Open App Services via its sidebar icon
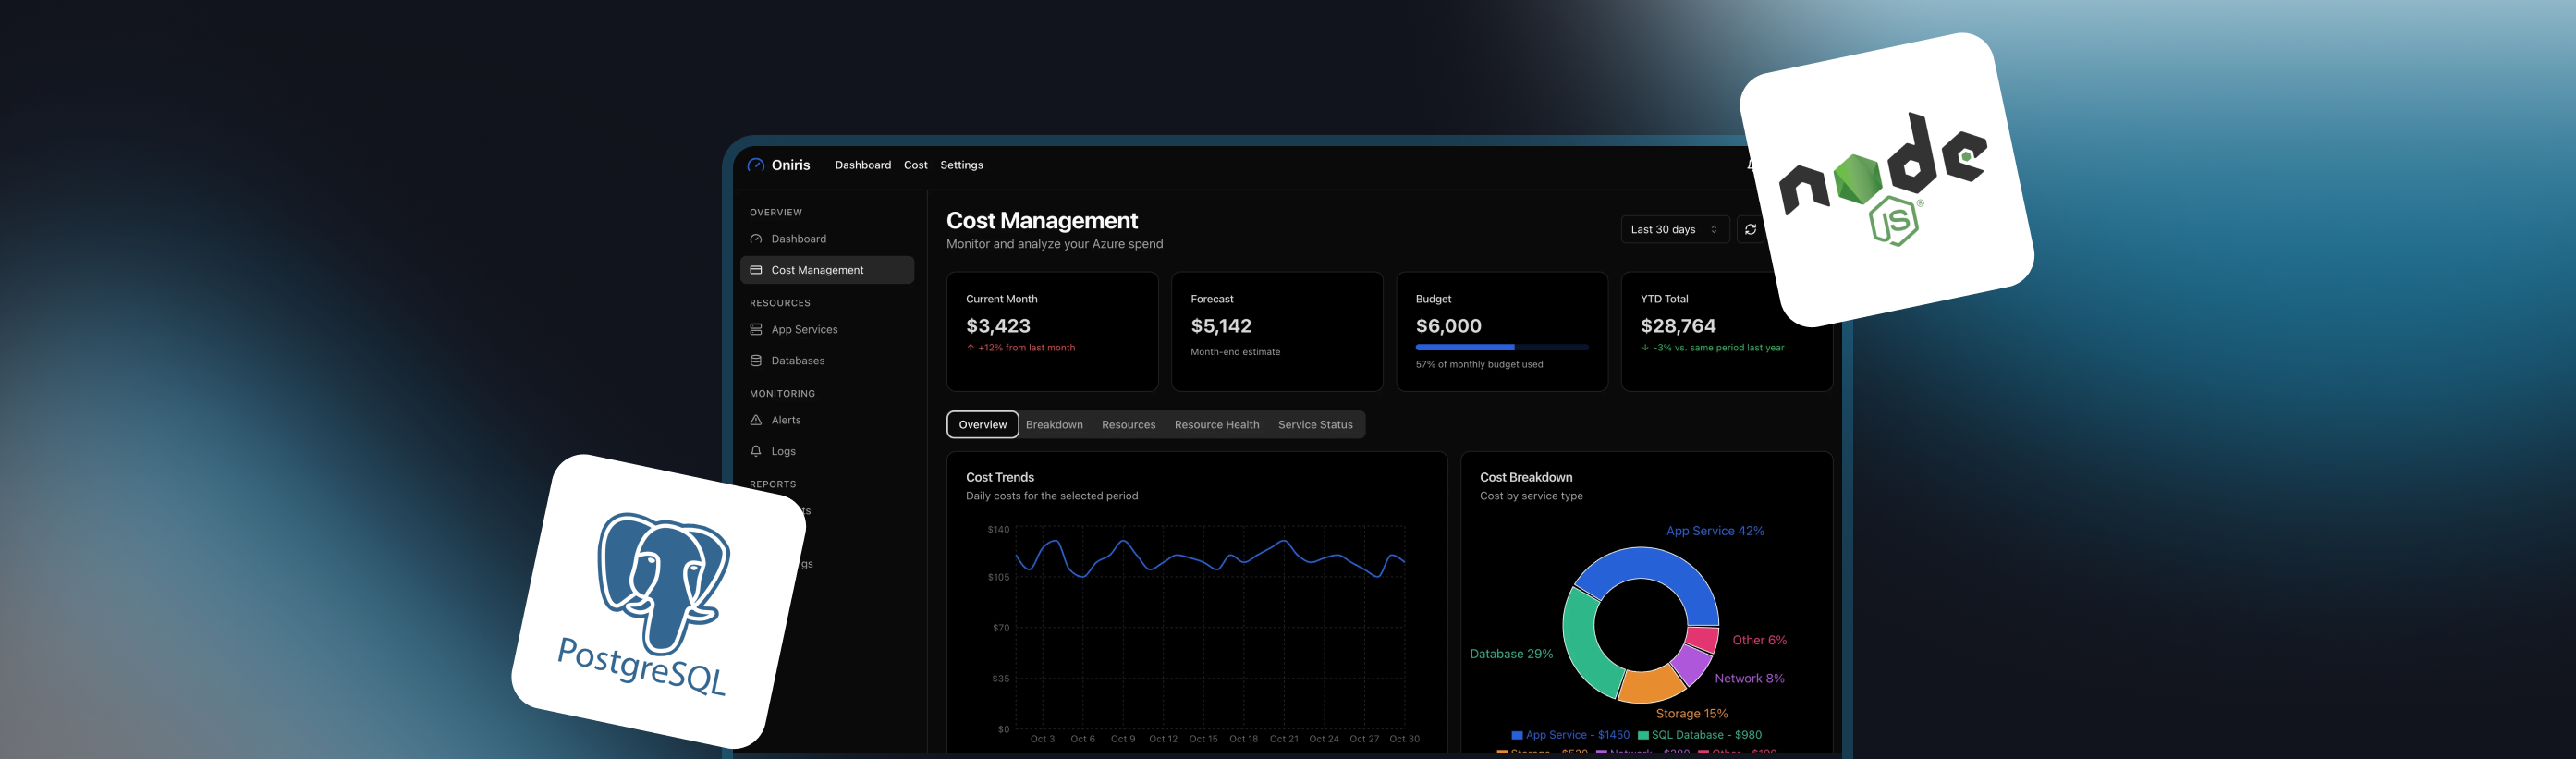This screenshot has height=759, width=2576. [x=756, y=329]
